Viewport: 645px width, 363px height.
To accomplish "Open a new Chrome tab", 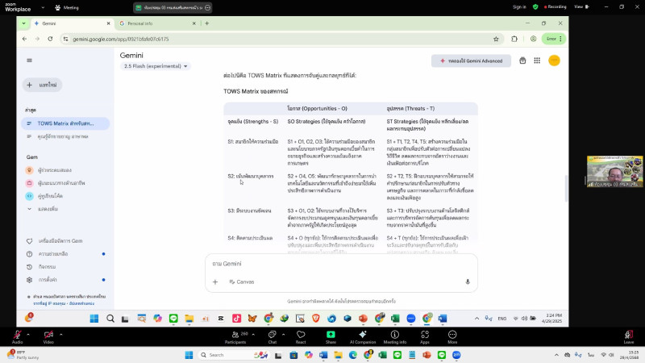I will pyautogui.click(x=207, y=23).
